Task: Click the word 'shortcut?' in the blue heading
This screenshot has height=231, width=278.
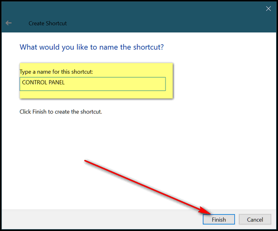Action: coord(148,47)
